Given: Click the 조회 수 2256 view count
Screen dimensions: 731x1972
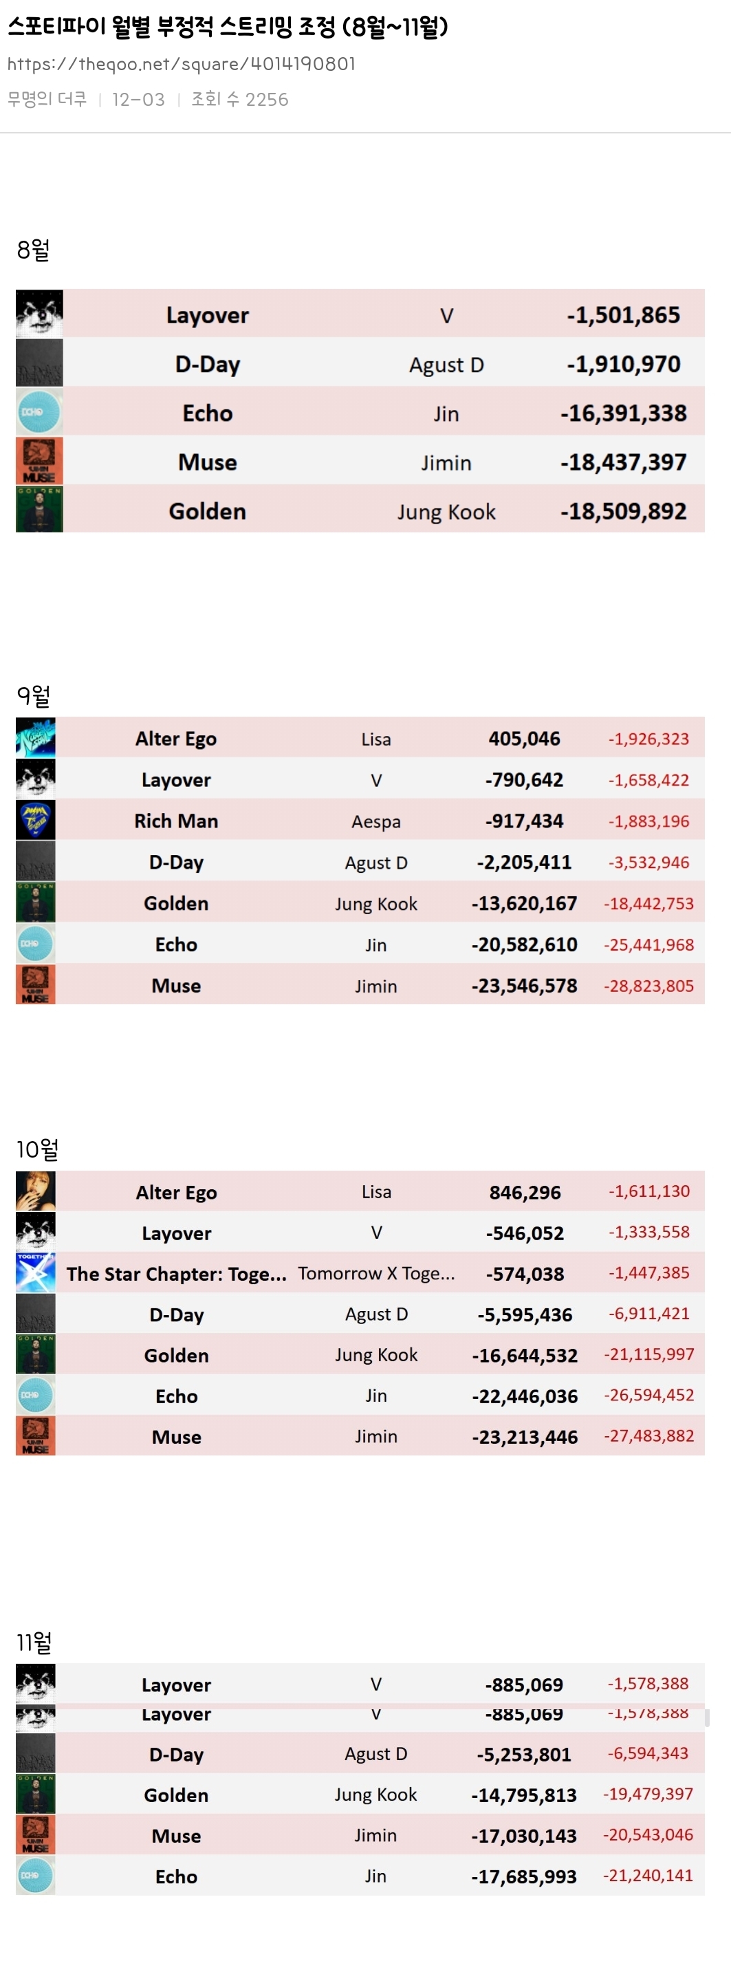Looking at the screenshot, I should (239, 100).
